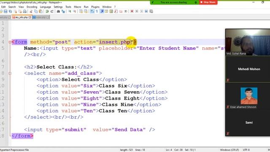The image size is (270, 152).
Task: Open the Settings menu
Action: coord(58,7)
